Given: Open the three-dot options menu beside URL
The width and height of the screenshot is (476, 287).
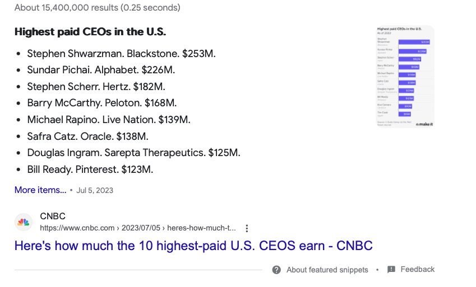Looking at the screenshot, I should click(x=247, y=228).
